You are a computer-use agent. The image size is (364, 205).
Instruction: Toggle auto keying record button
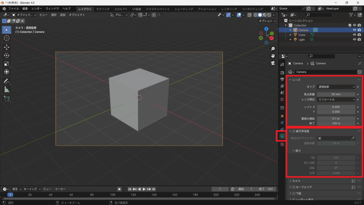click(119, 189)
